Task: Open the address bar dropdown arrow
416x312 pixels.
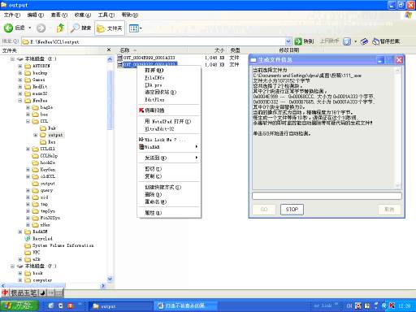Action: (x=288, y=41)
